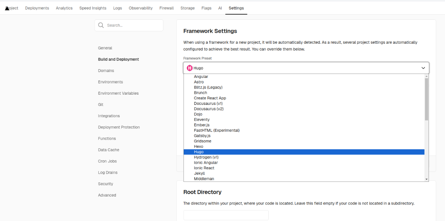Pick Ionic React as the framework
This screenshot has width=445, height=221.
pos(304,168)
